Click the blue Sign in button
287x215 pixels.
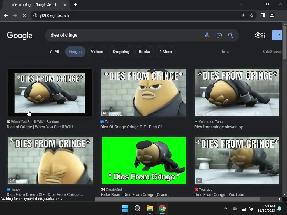click(x=277, y=35)
